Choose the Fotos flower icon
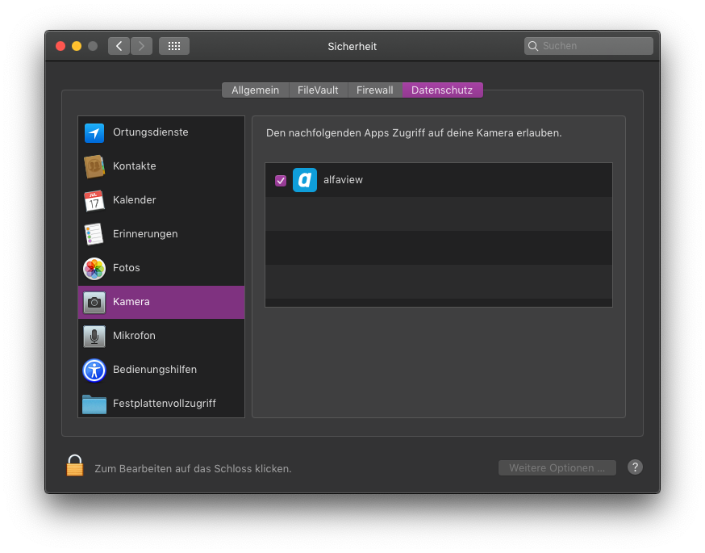The height and width of the screenshot is (553, 705). tap(94, 268)
